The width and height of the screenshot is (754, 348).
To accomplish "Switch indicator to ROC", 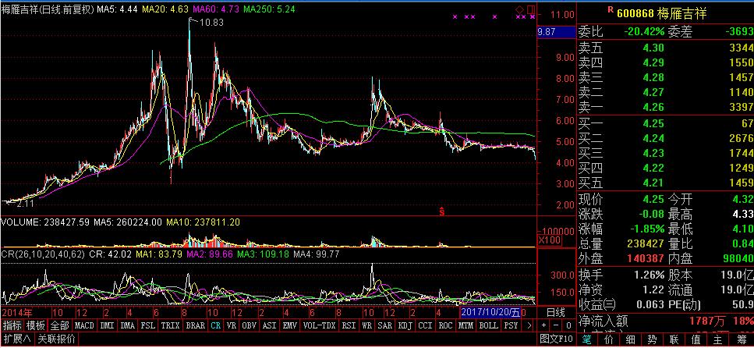I will 446,325.
